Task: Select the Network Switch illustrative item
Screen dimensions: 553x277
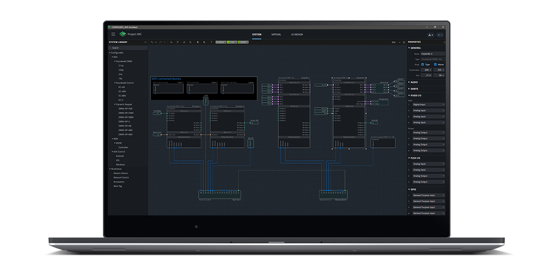Action: point(121,177)
